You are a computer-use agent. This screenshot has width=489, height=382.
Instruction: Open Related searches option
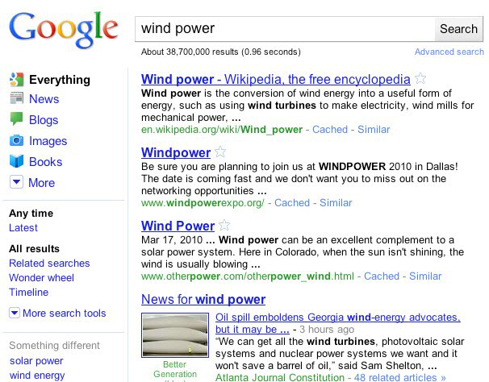(49, 264)
